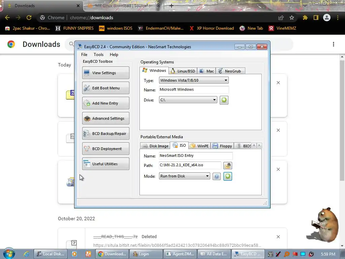
Task: Open BCD Backup/Repair
Action: click(105, 134)
